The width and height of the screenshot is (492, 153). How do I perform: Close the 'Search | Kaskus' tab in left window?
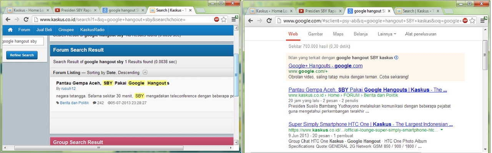pyautogui.click(x=189, y=11)
